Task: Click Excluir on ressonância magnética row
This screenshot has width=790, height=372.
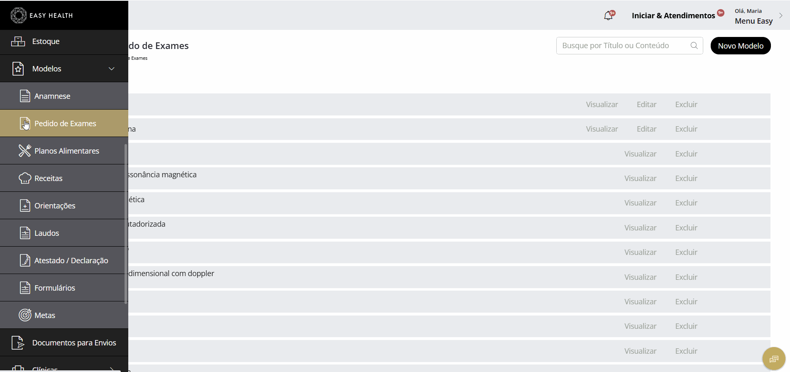Action: click(x=686, y=179)
